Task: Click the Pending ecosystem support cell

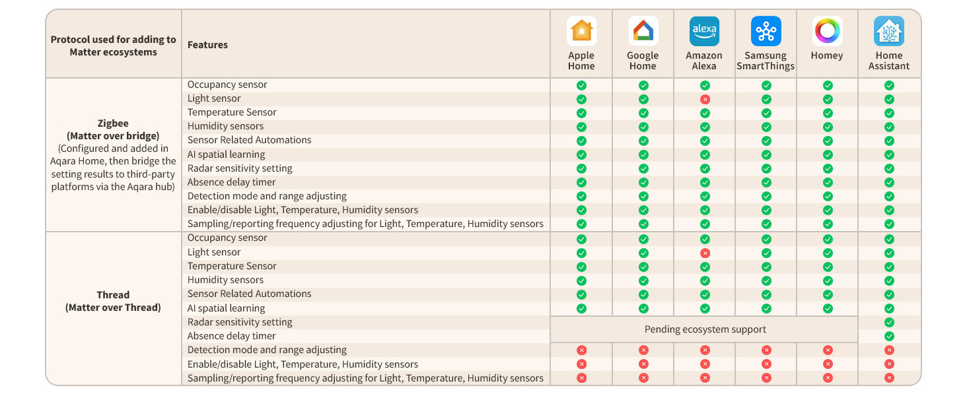Action: 704,329
